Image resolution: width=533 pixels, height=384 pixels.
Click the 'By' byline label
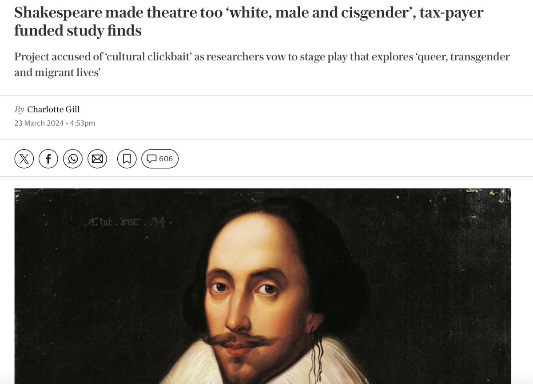19,110
